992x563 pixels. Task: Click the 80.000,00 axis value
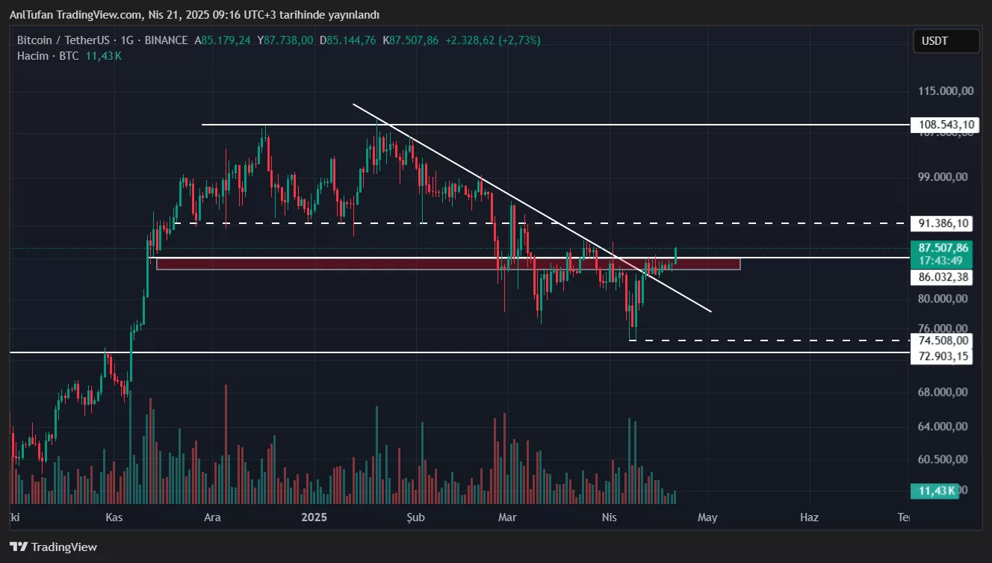pyautogui.click(x=943, y=299)
